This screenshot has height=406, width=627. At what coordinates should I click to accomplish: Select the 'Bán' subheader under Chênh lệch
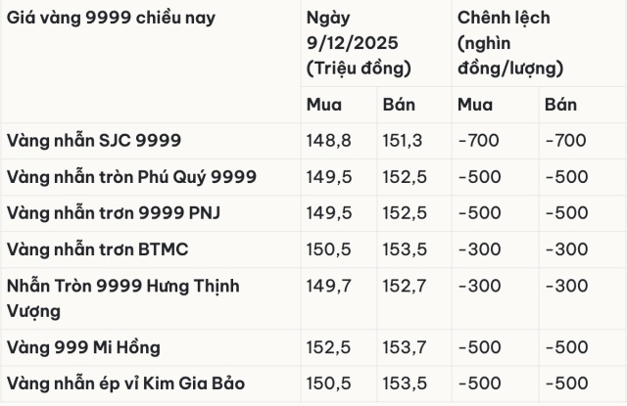coord(560,105)
